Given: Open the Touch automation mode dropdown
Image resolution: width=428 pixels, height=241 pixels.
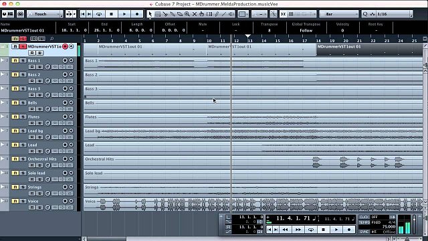Looking at the screenshot, I should point(45,14).
